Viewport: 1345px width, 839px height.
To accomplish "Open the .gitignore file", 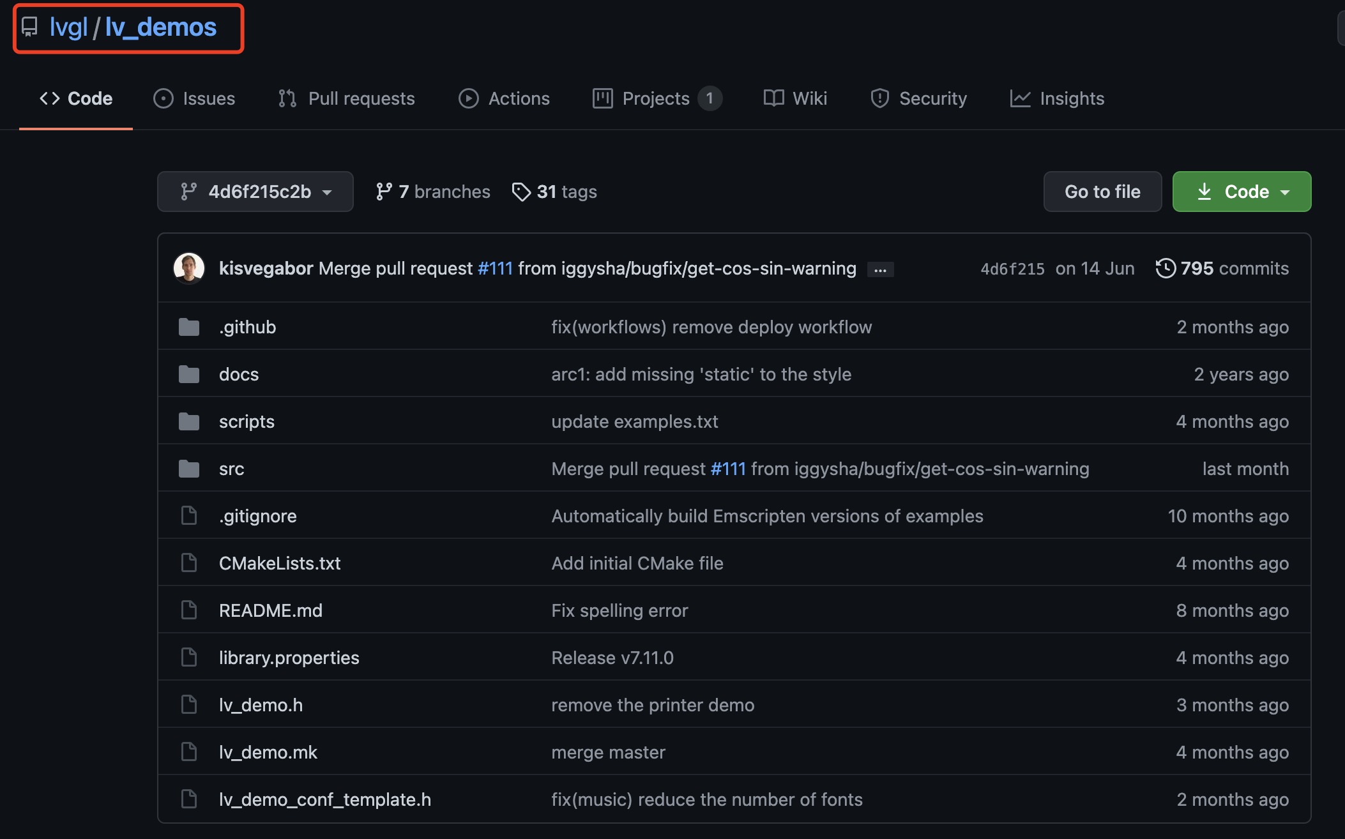I will [x=257, y=516].
